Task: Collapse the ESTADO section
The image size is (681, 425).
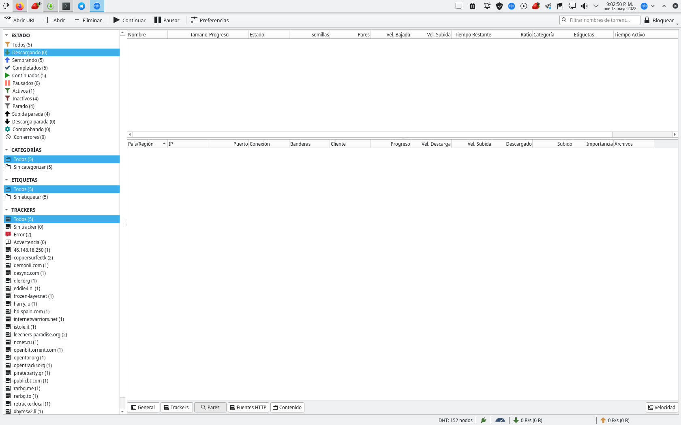Action: click(x=6, y=35)
